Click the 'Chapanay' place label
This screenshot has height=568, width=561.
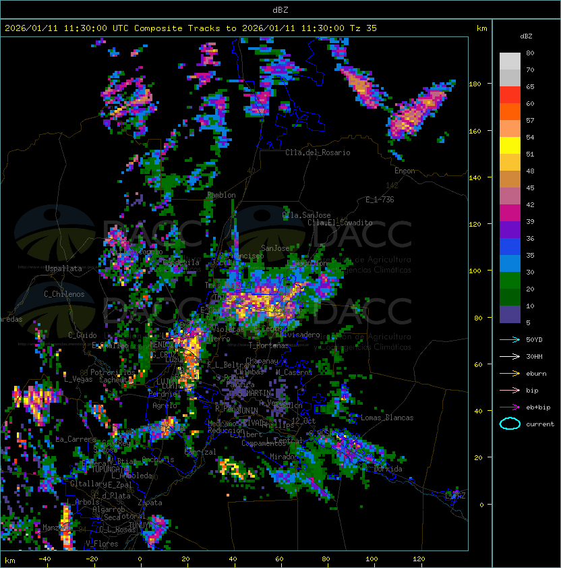click(x=262, y=361)
